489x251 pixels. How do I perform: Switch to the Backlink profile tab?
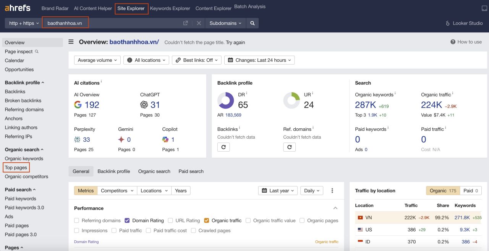(114, 171)
